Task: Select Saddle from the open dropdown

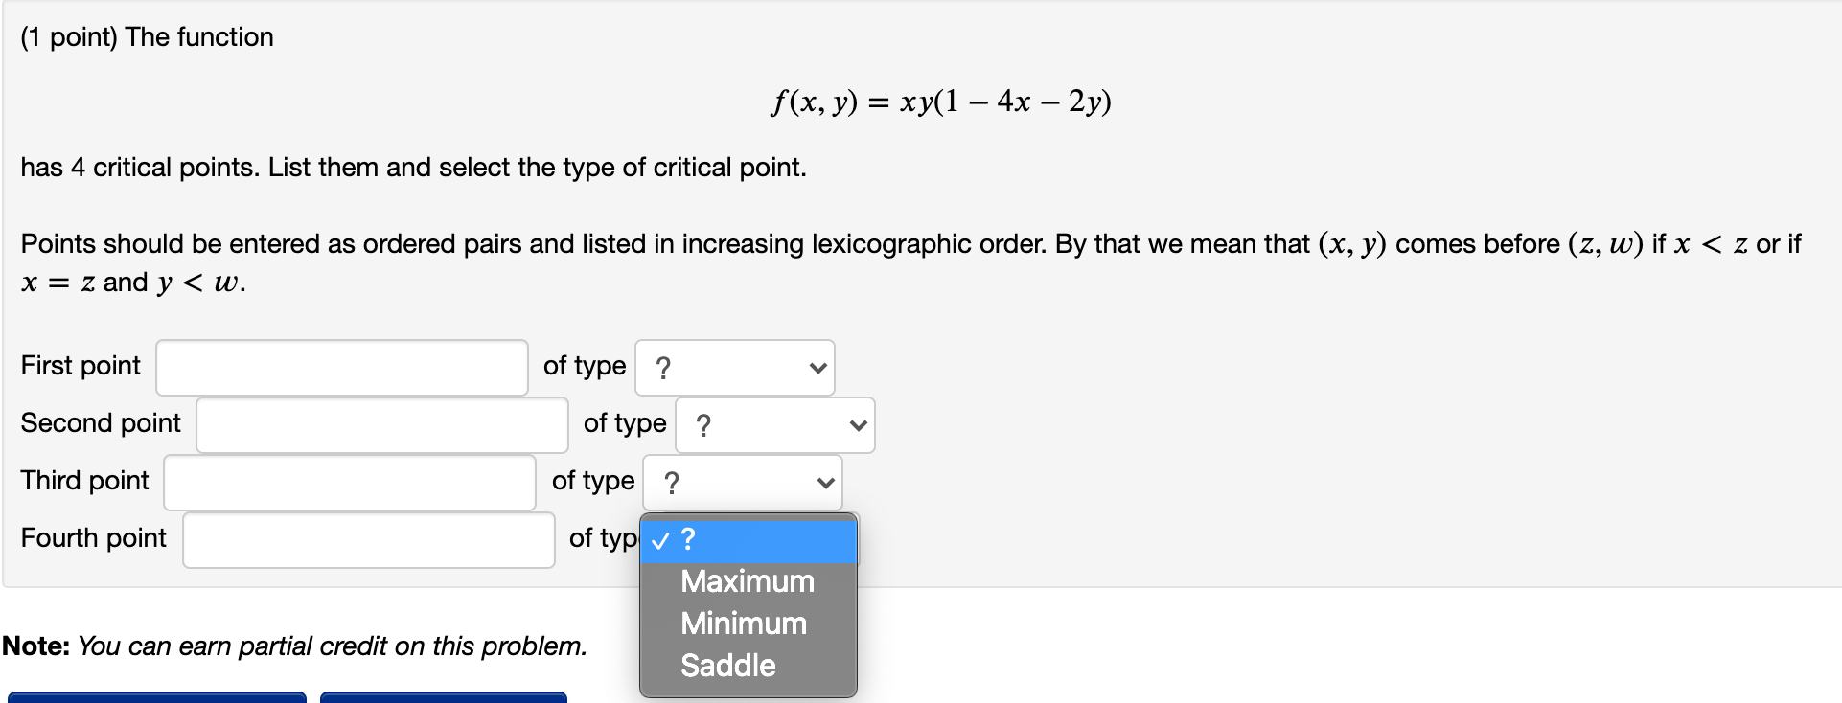Action: (x=726, y=665)
